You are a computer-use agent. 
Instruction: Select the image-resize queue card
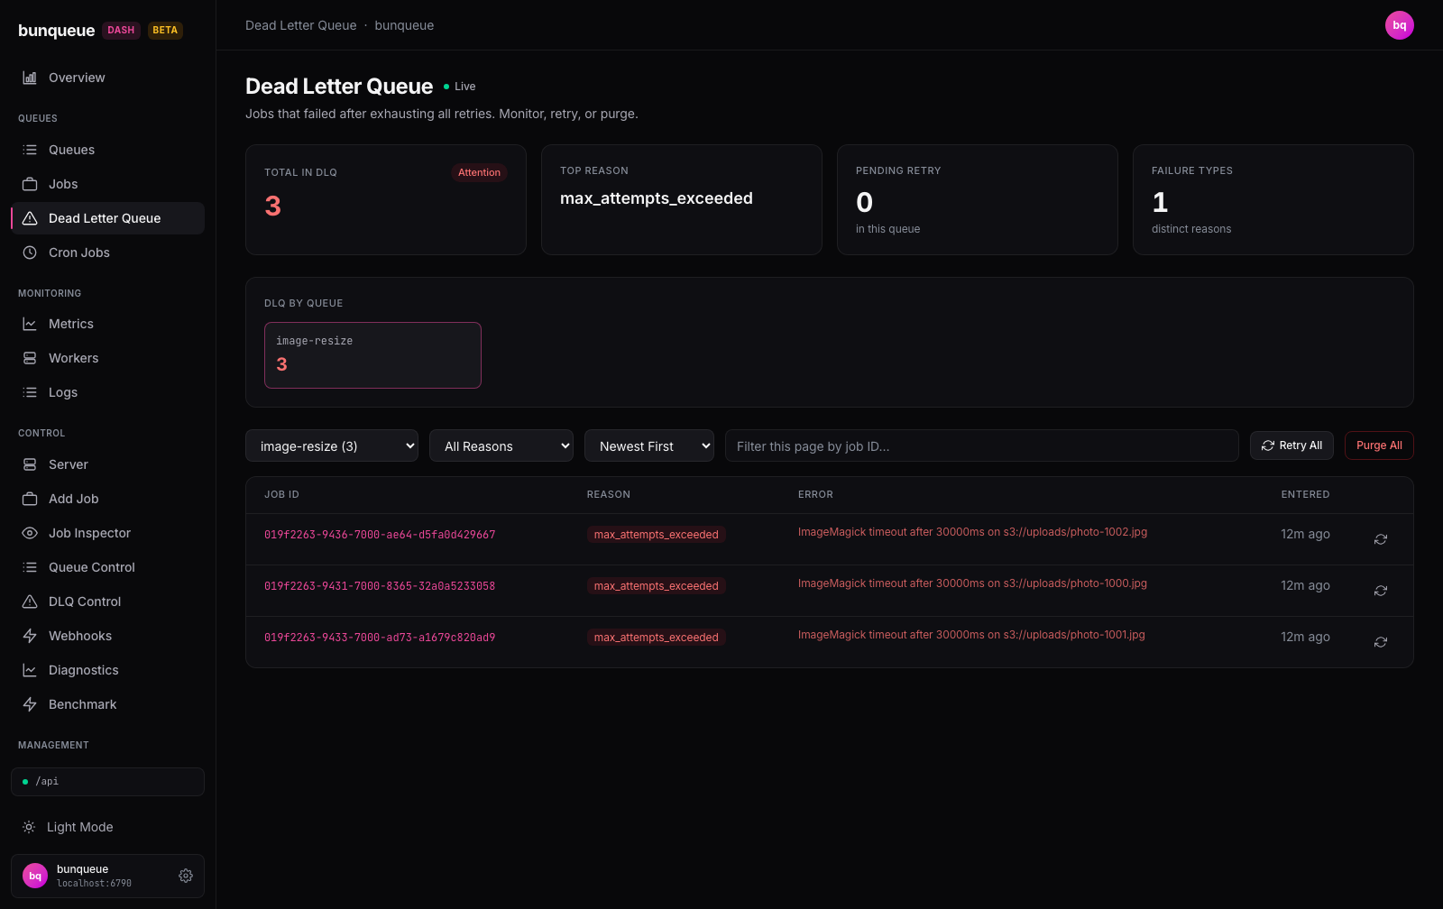pyautogui.click(x=372, y=355)
